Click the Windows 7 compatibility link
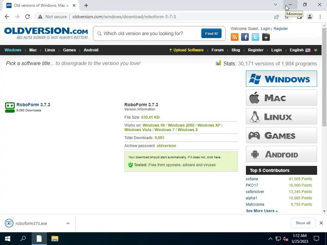 [164, 130]
